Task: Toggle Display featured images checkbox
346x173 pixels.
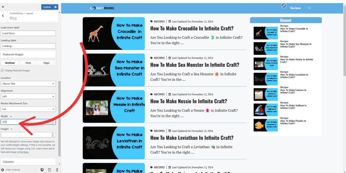Action: 2,71
